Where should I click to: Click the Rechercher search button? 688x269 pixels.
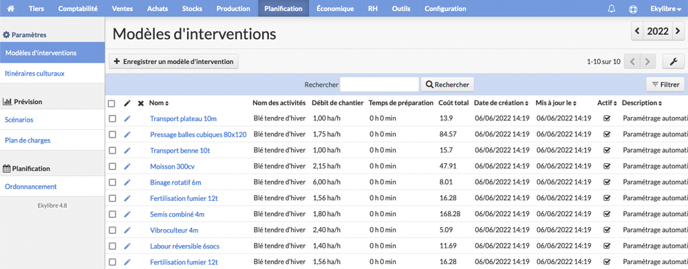pos(447,84)
